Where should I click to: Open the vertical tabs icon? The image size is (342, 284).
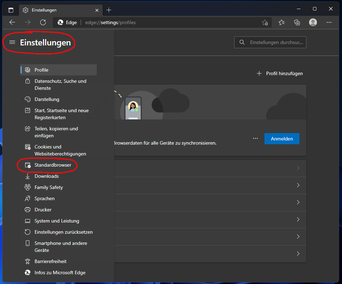point(11,10)
